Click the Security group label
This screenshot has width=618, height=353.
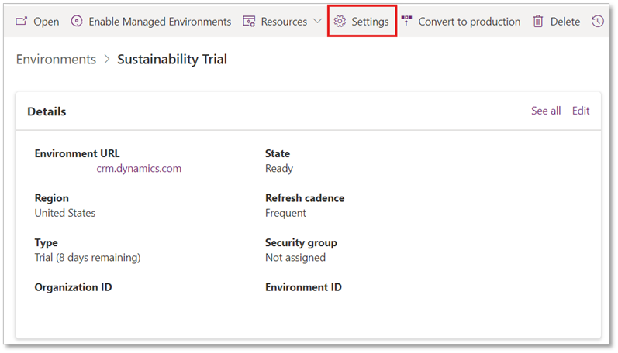[301, 243]
